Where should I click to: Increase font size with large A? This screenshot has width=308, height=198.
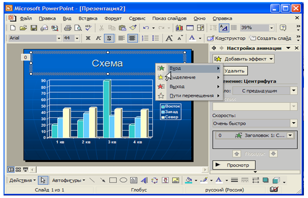click(x=169, y=38)
